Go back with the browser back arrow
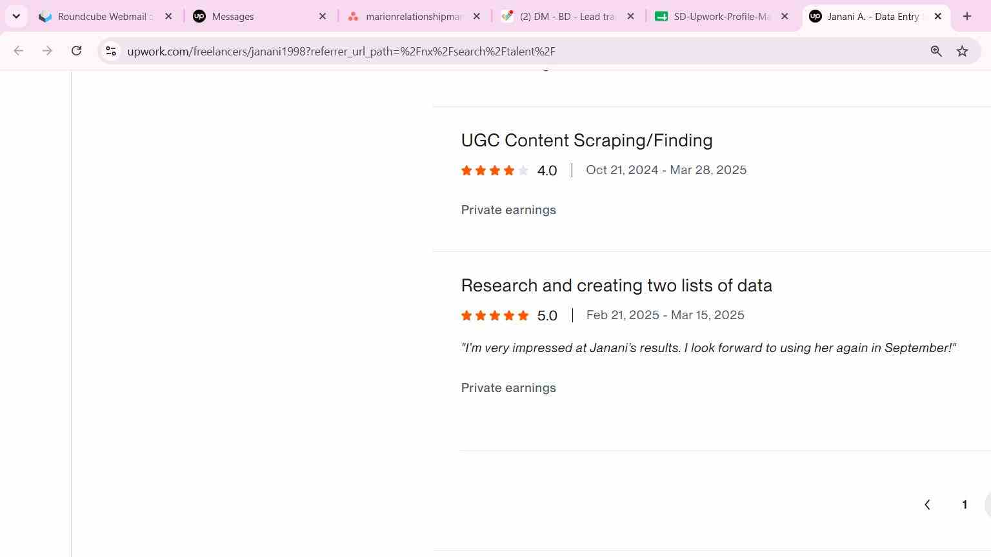 pos(18,51)
